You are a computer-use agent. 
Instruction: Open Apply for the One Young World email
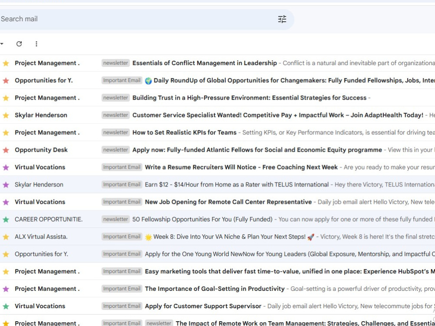(x=290, y=254)
